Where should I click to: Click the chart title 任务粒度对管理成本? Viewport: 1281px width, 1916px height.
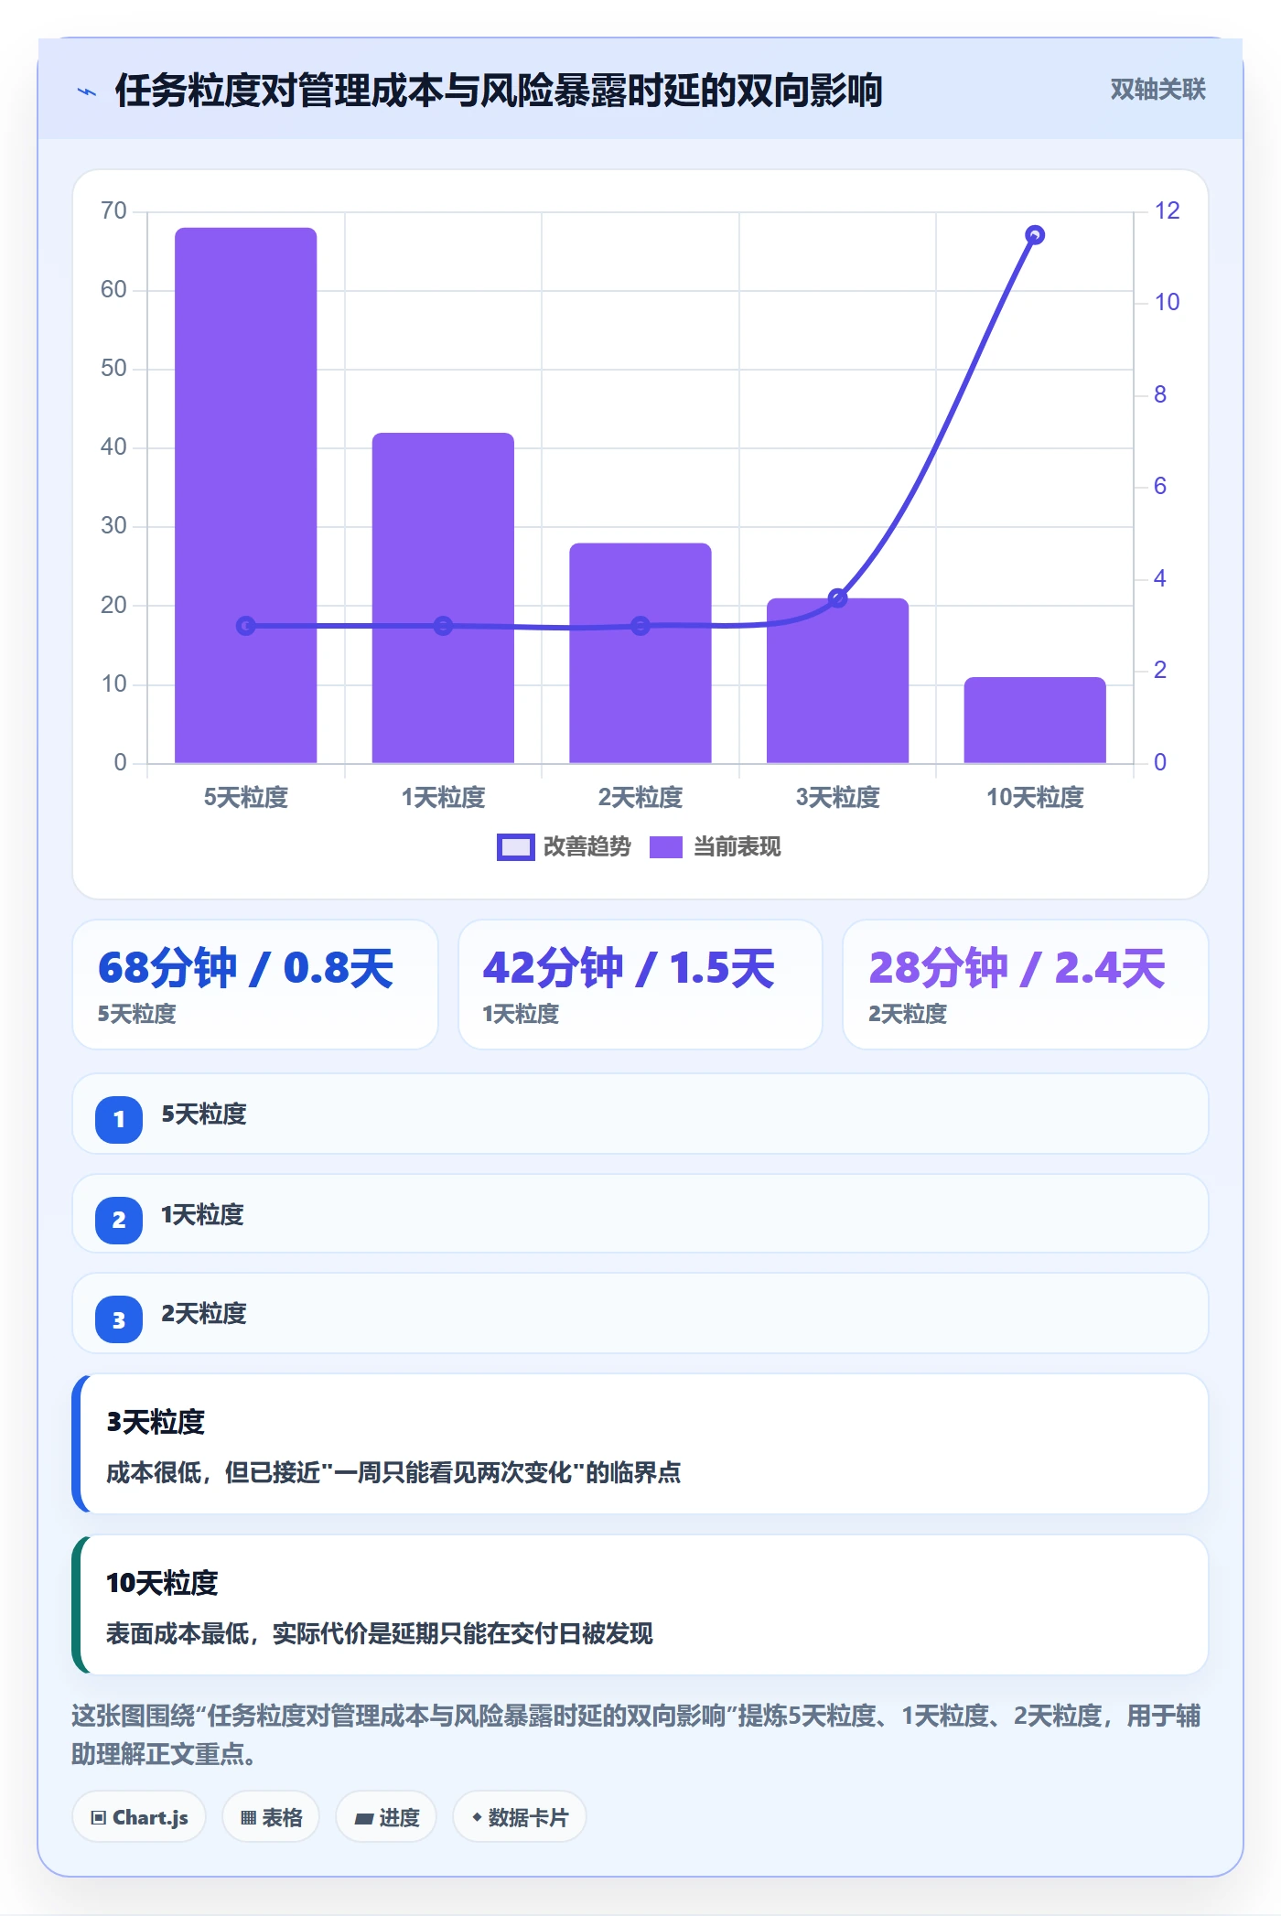click(x=498, y=91)
